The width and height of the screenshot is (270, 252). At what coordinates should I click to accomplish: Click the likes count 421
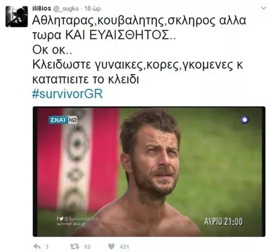coord(125,247)
